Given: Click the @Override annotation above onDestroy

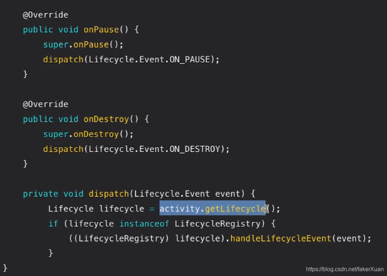Looking at the screenshot, I should [x=45, y=104].
